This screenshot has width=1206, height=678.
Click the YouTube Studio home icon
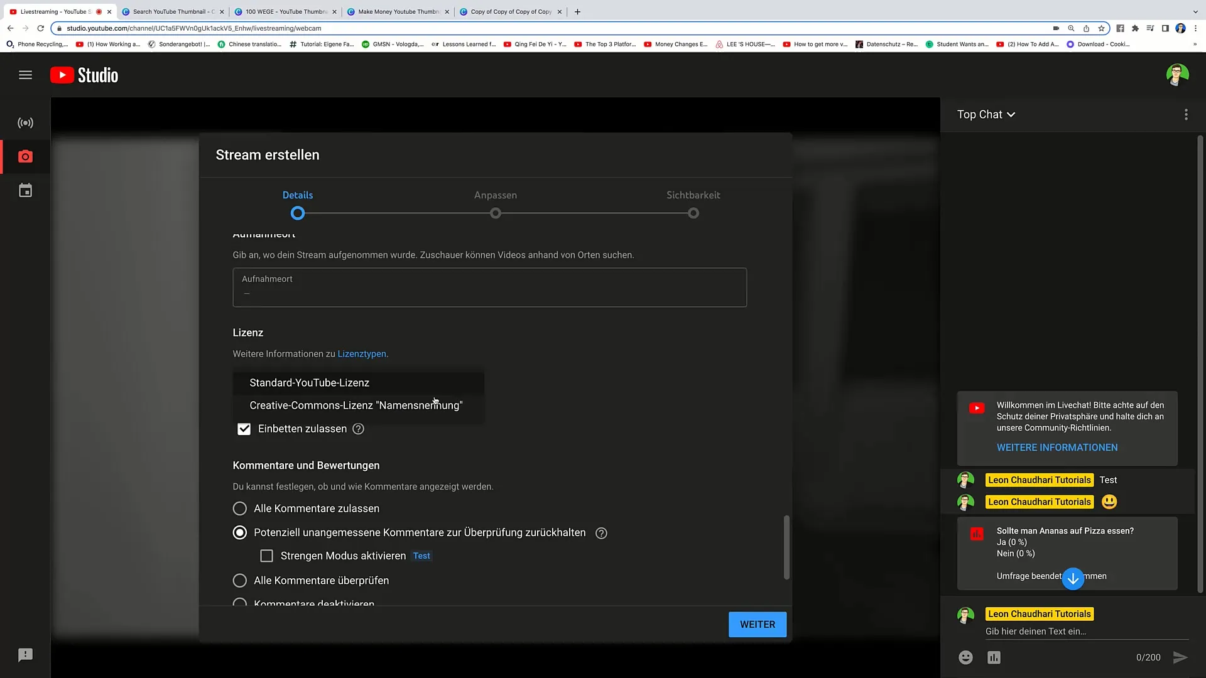[x=84, y=75]
